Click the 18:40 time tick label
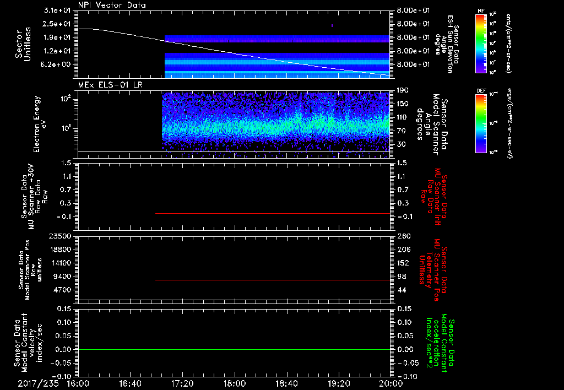 [x=286, y=383]
